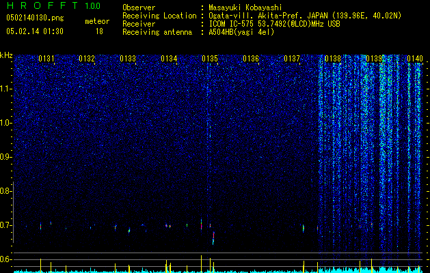The width and height of the screenshot is (430, 273).
Task: Click the A504HB(yagi 4el) antenna text
Action: click(x=241, y=32)
